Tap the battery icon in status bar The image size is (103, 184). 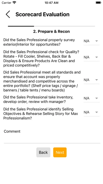pos(99,3)
